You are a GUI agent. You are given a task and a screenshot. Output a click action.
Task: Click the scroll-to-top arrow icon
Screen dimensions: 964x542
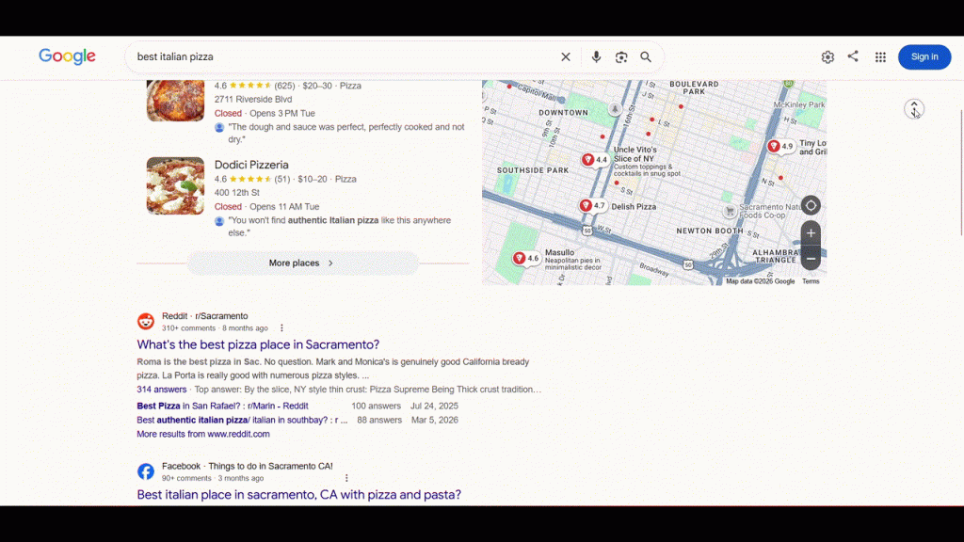914,109
